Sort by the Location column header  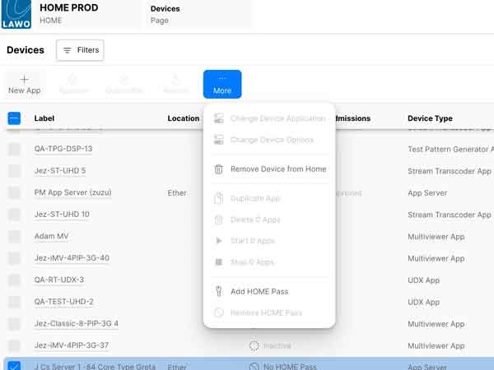[184, 118]
